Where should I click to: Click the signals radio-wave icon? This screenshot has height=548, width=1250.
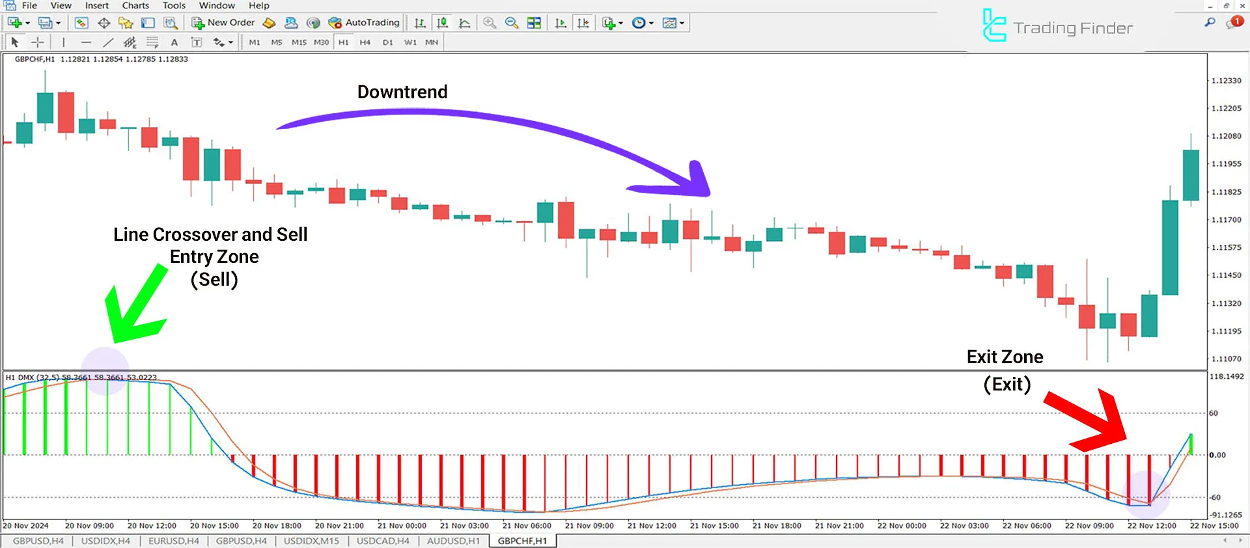tap(313, 23)
